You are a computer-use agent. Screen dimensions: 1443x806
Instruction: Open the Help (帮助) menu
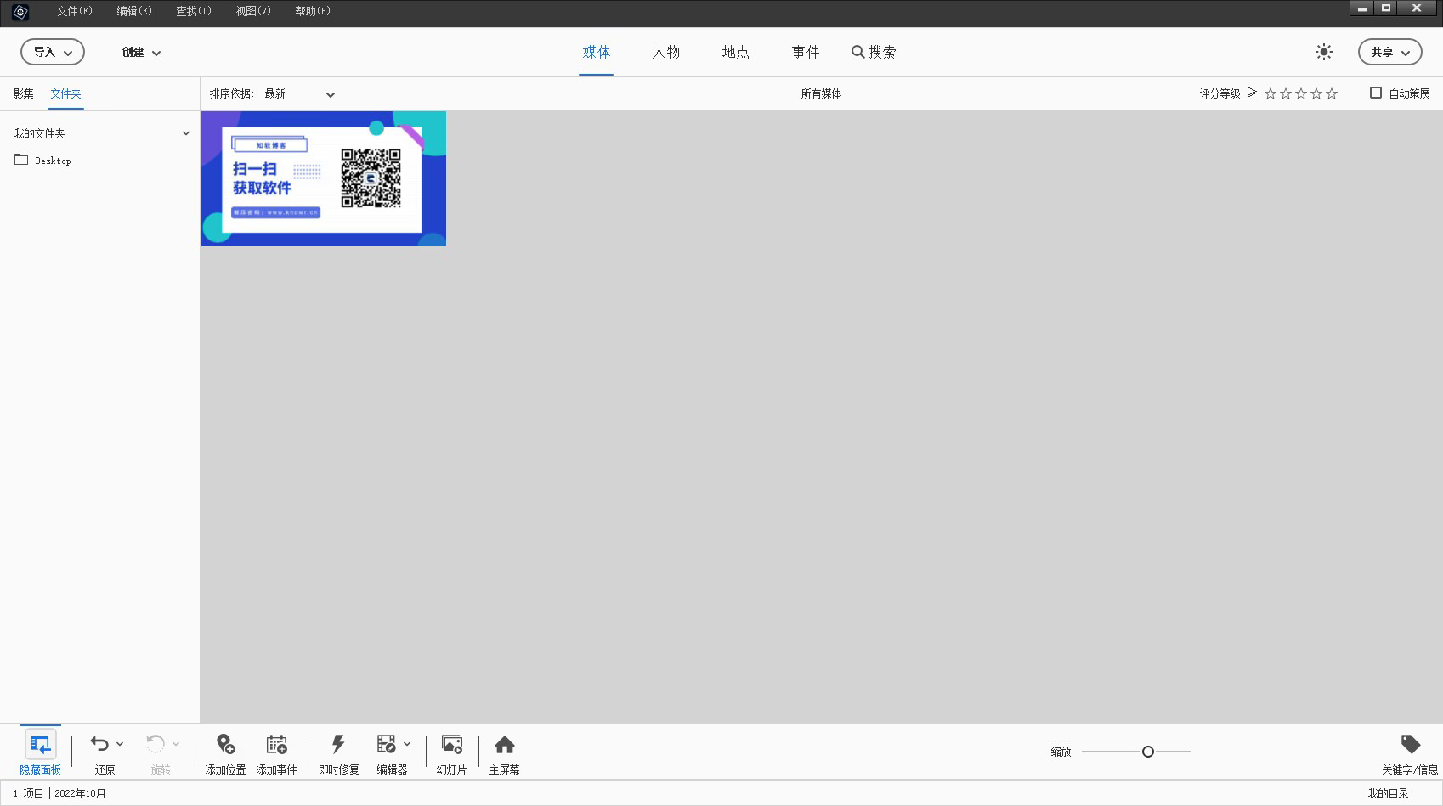pos(313,11)
